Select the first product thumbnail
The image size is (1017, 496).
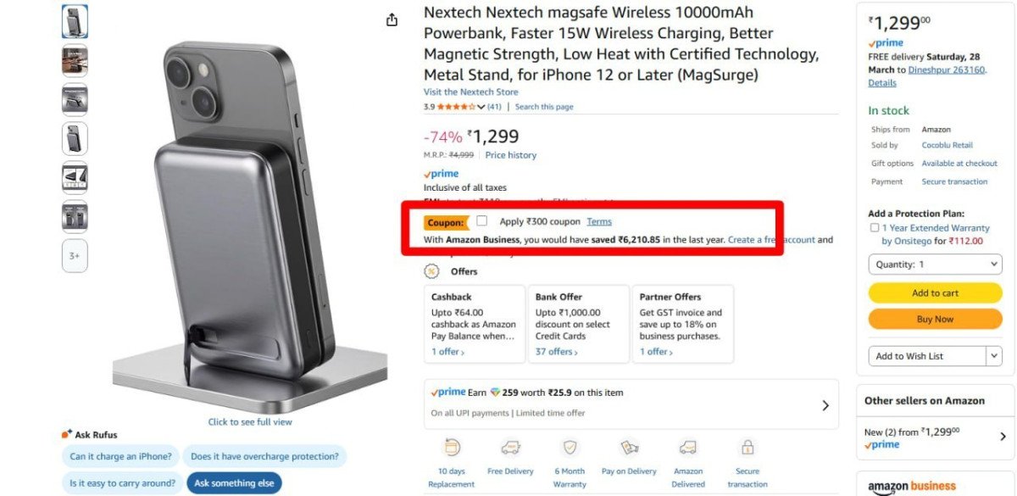pyautogui.click(x=75, y=21)
